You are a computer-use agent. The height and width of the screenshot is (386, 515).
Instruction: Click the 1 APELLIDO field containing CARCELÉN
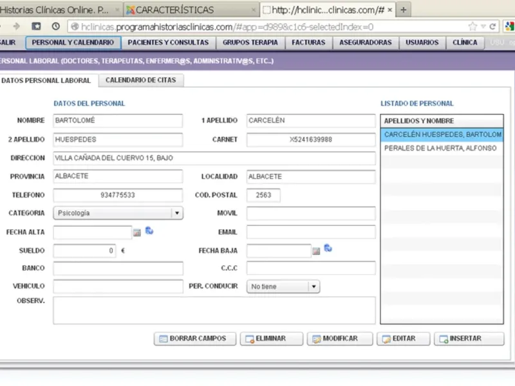pos(311,120)
